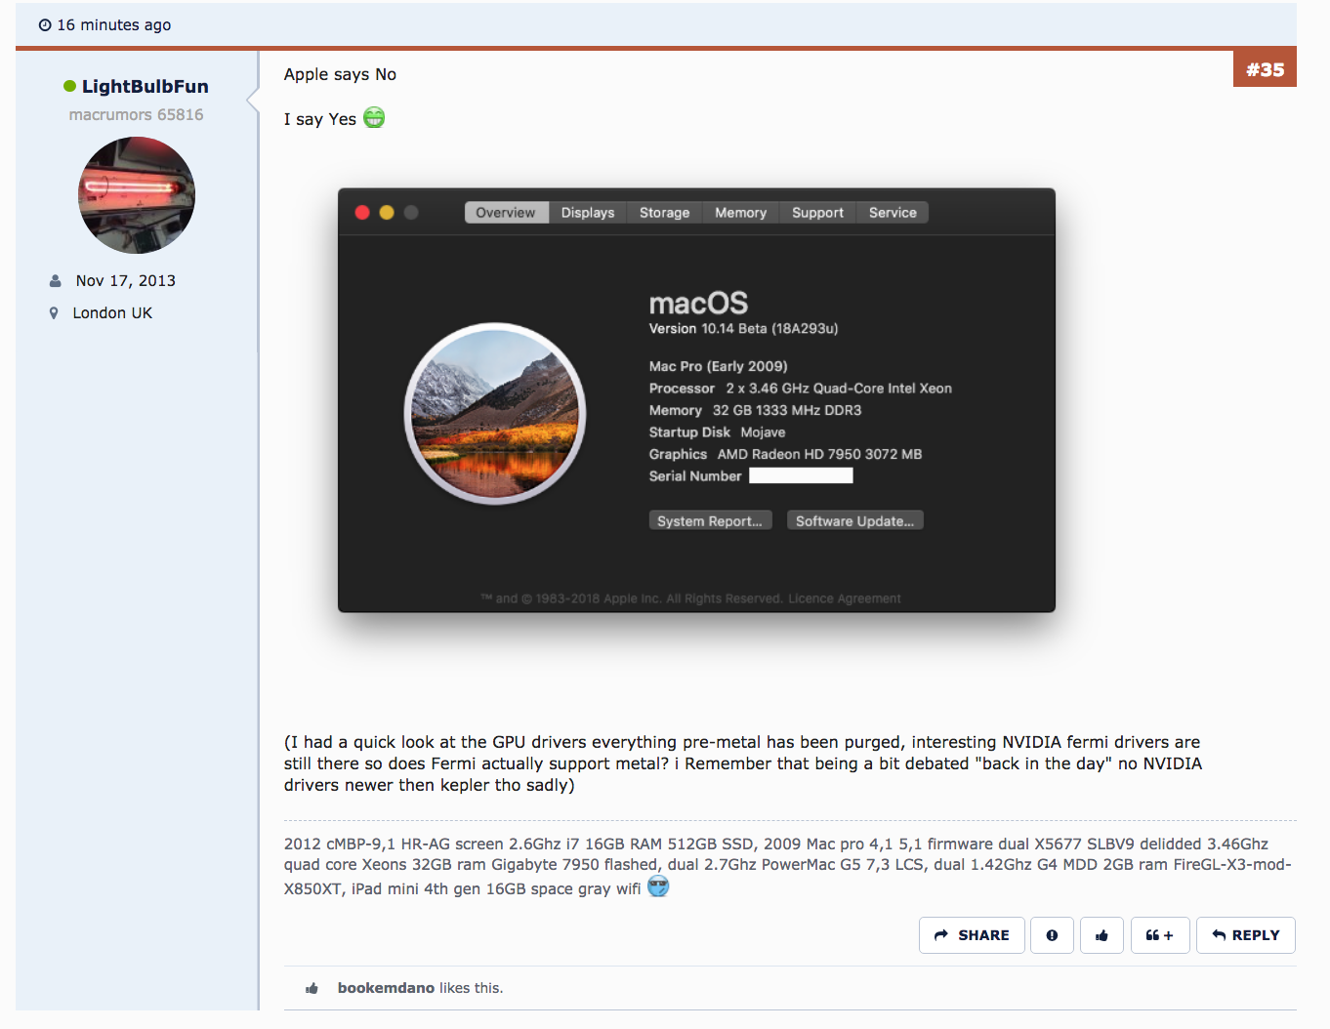
Task: Click the '16 minutes ago' timestamp
Action: (x=114, y=25)
